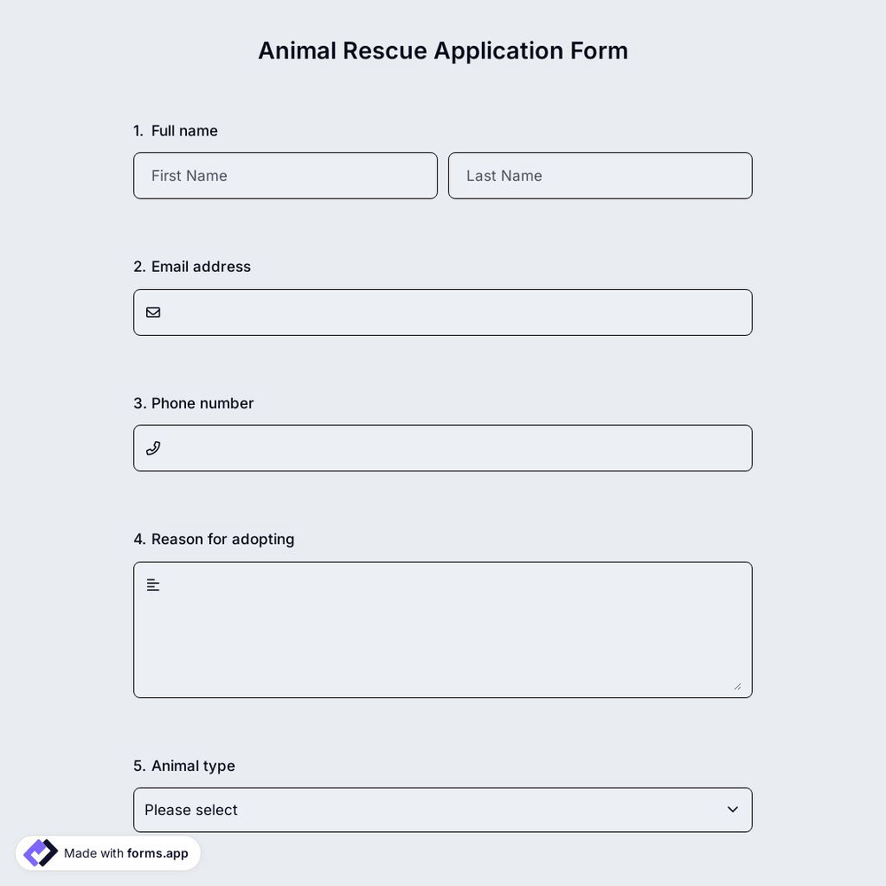Click the Last Name input field
The height and width of the screenshot is (886, 886).
click(600, 175)
